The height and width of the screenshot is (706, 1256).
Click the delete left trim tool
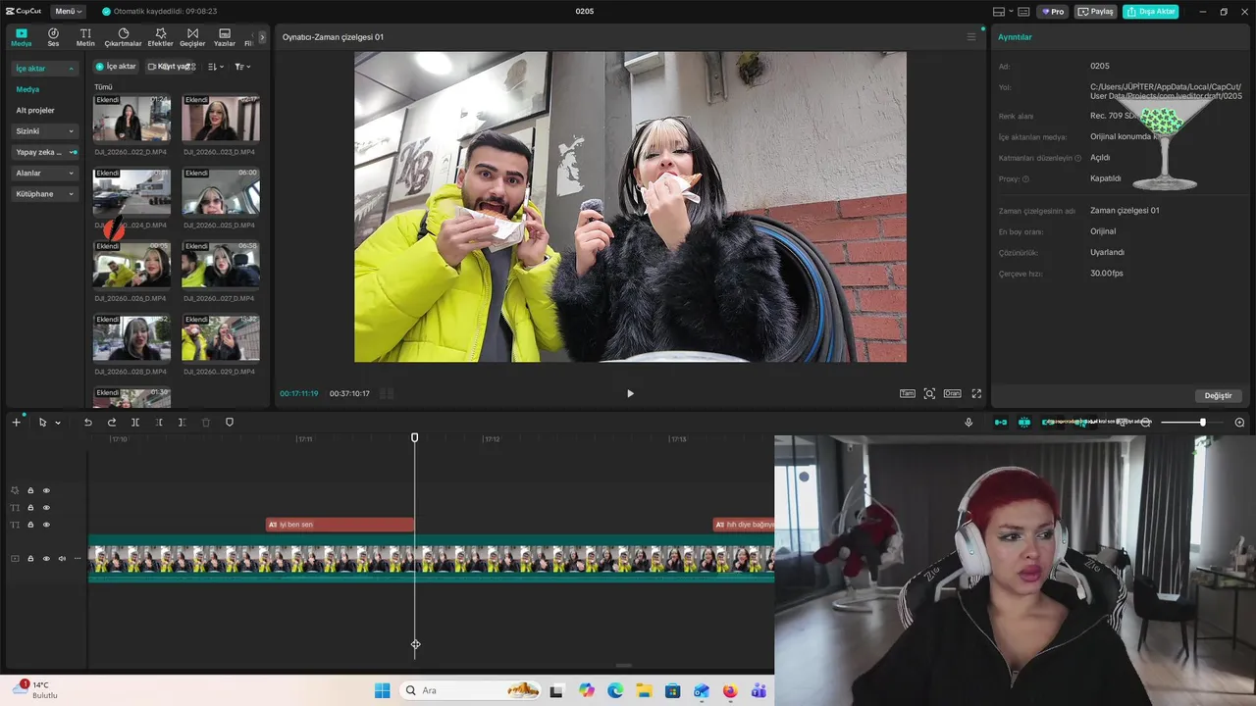coord(159,423)
